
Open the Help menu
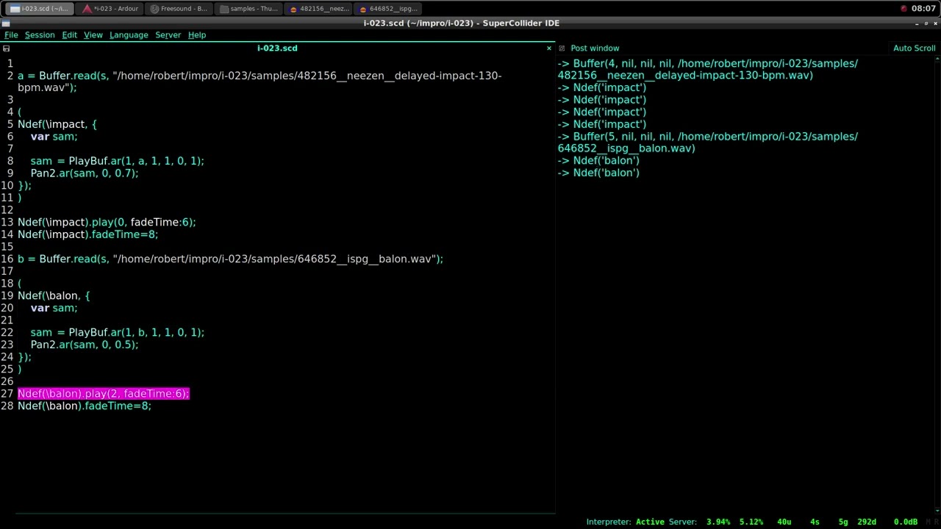pos(197,35)
